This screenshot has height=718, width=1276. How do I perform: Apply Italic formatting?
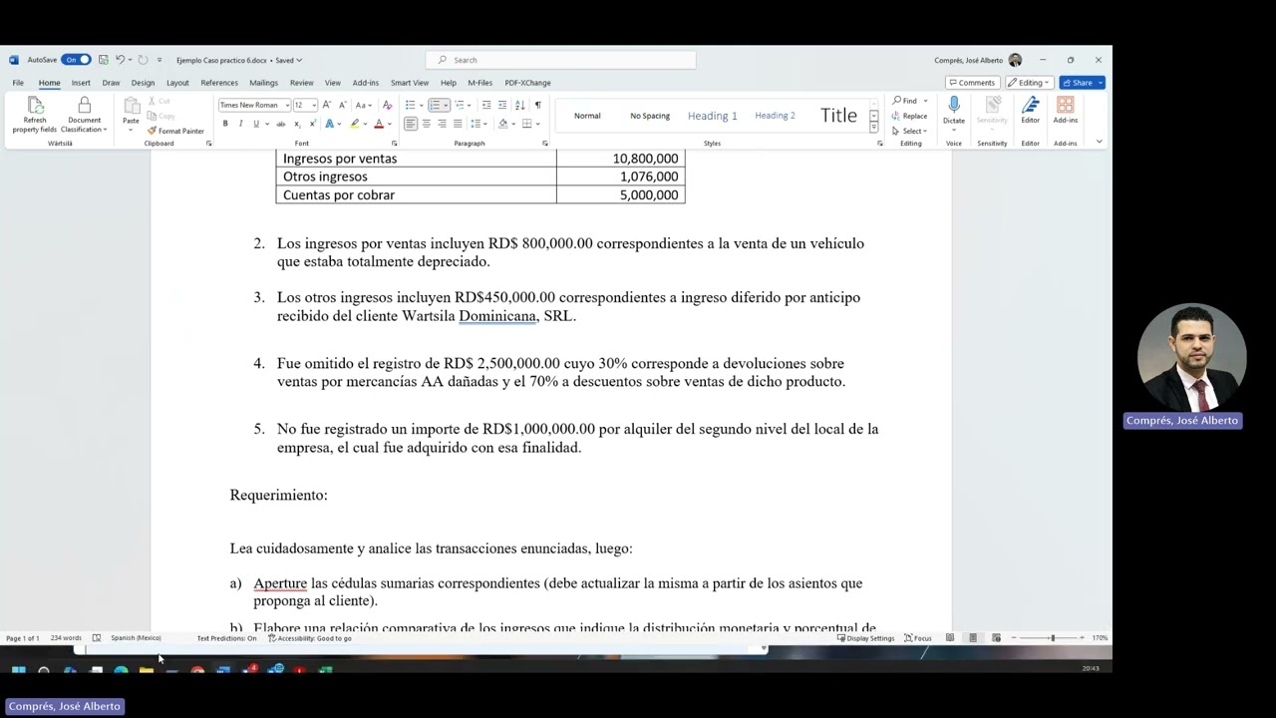(x=240, y=124)
